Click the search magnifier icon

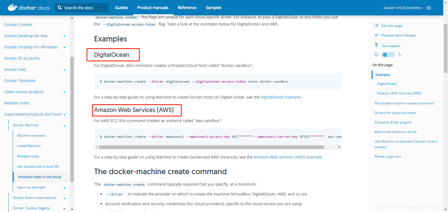pos(60,8)
